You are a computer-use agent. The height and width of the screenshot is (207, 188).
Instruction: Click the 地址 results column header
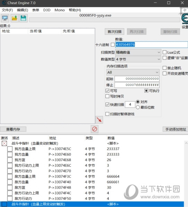click(14, 31)
